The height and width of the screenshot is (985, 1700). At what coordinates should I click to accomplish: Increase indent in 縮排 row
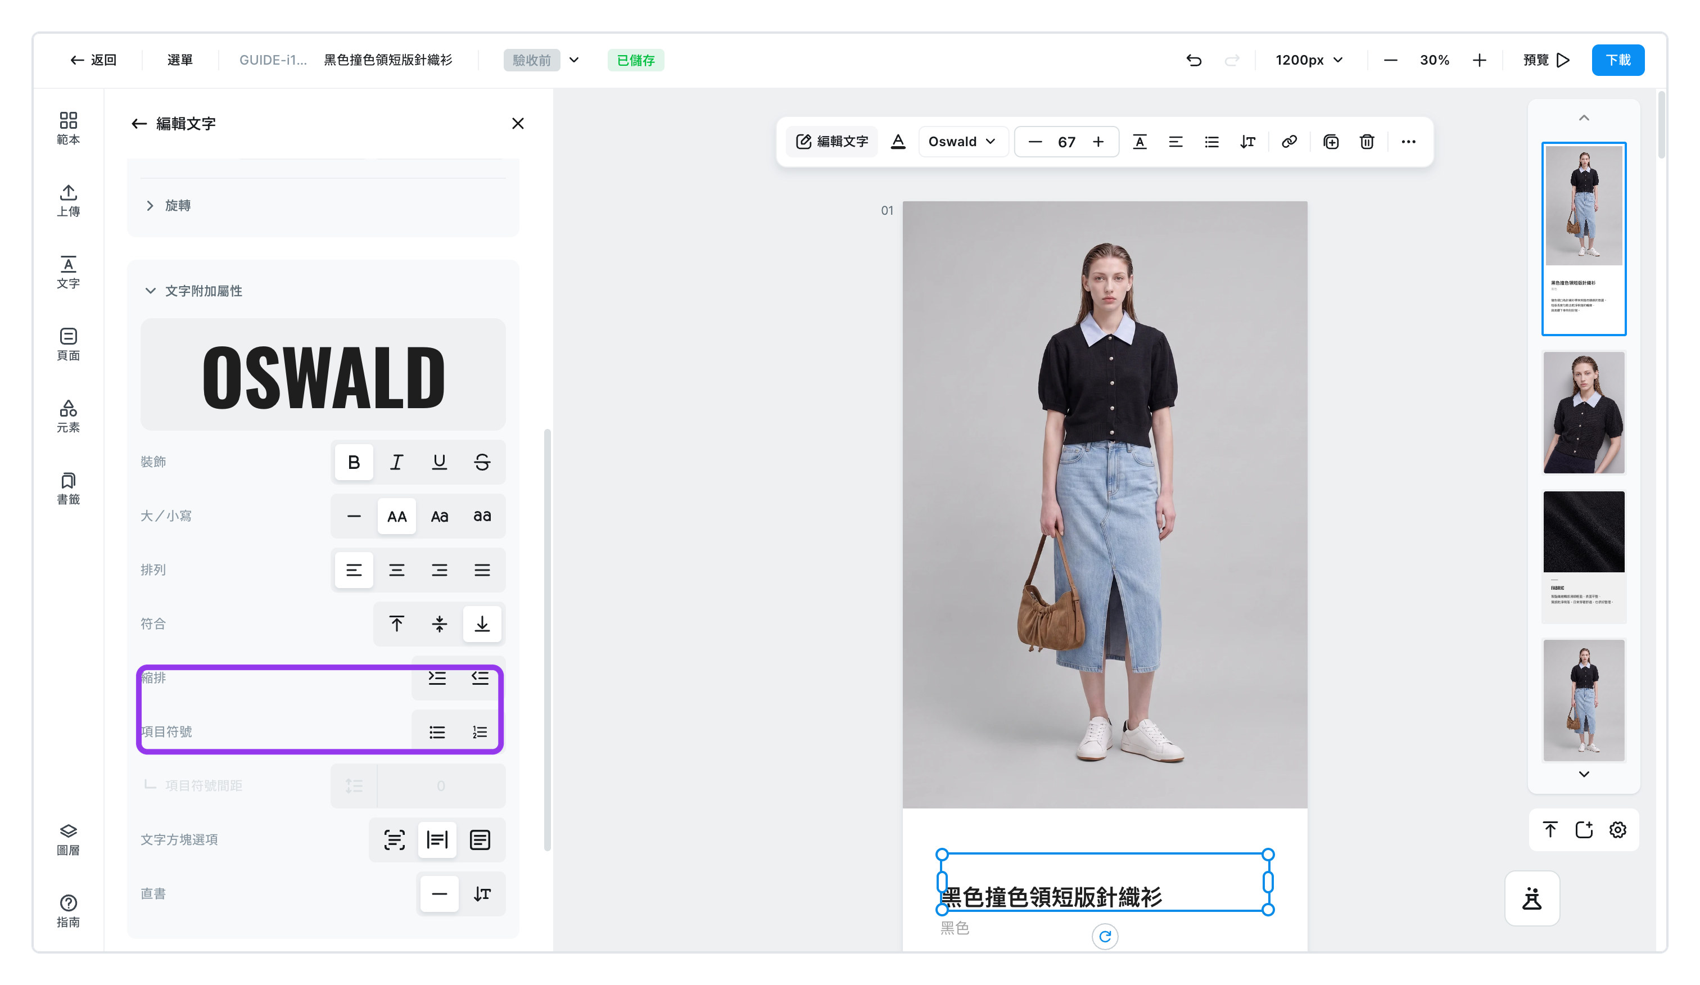tap(437, 677)
